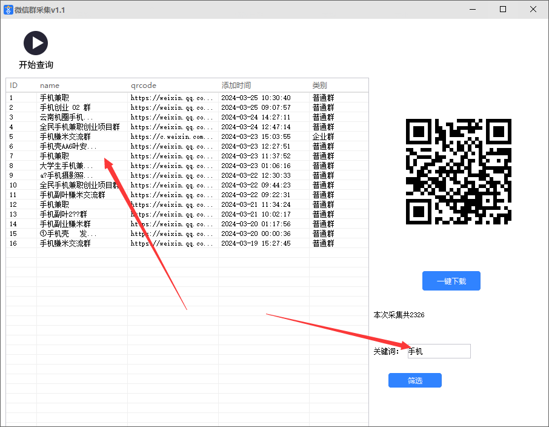Focus the 关键词 keyword input field
Viewport: 549px width, 427px height.
click(439, 351)
